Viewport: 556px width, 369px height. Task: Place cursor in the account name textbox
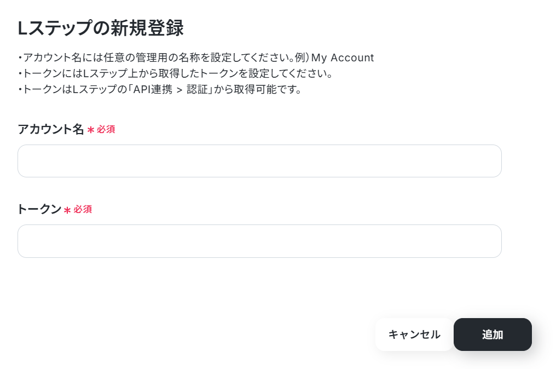point(259,161)
